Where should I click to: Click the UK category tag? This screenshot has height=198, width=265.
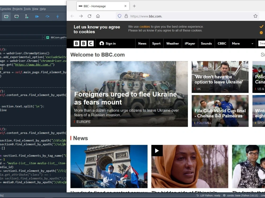[198, 89]
